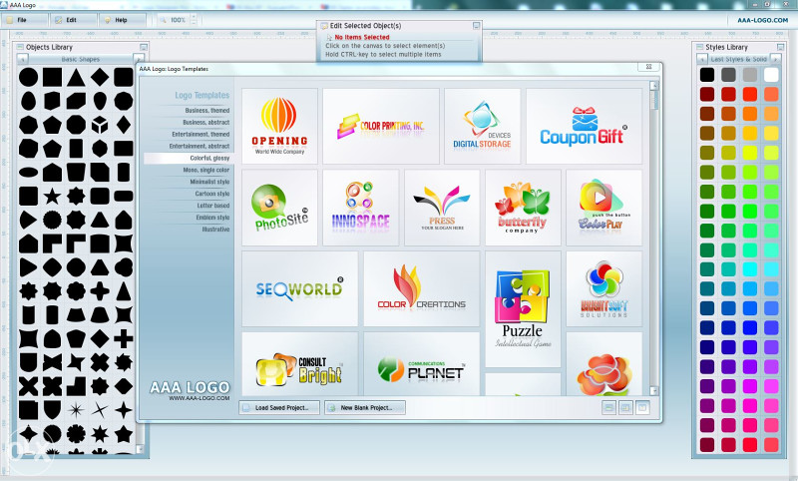This screenshot has width=798, height=481.
Task: Collapse the Styles Library panel
Action: click(x=780, y=47)
